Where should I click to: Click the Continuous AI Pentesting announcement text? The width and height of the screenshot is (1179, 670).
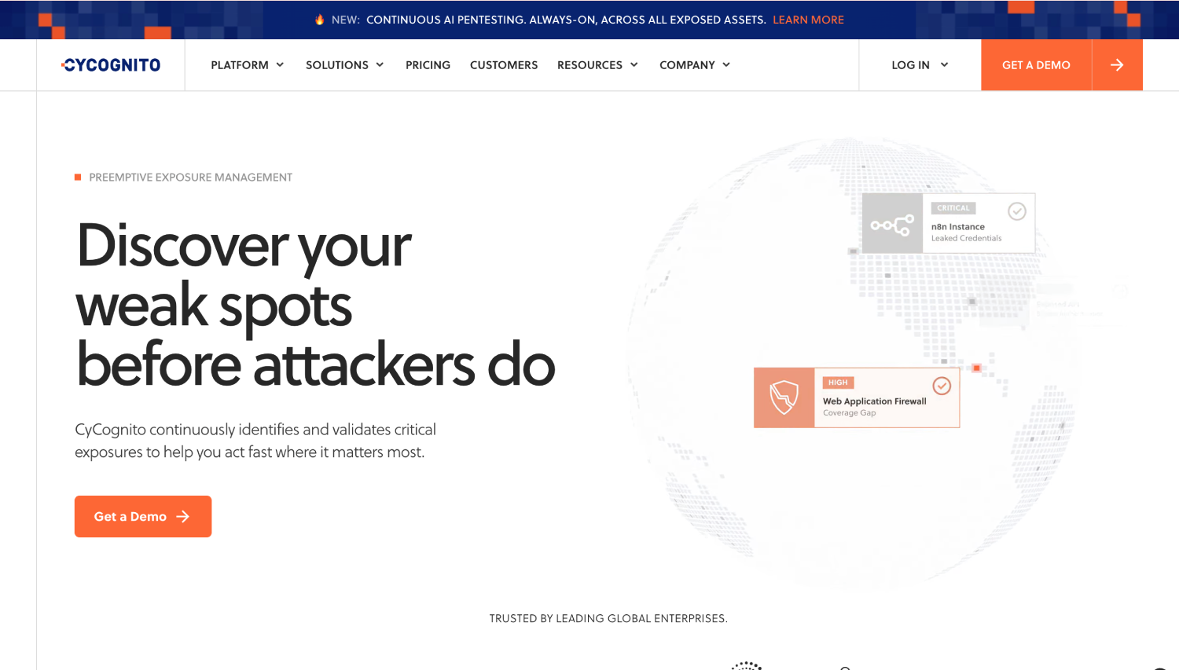[566, 20]
